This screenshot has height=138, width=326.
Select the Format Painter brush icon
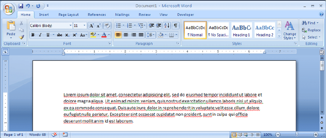click(x=21, y=37)
